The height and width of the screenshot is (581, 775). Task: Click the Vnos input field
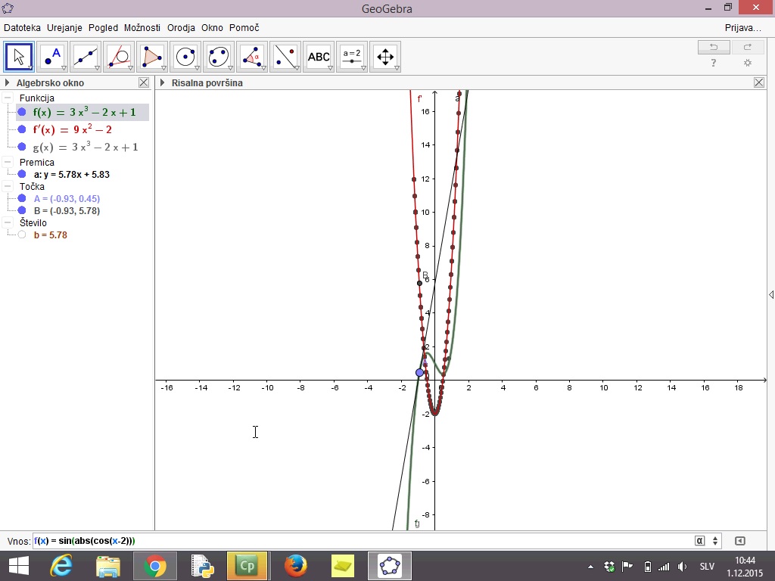click(x=363, y=541)
